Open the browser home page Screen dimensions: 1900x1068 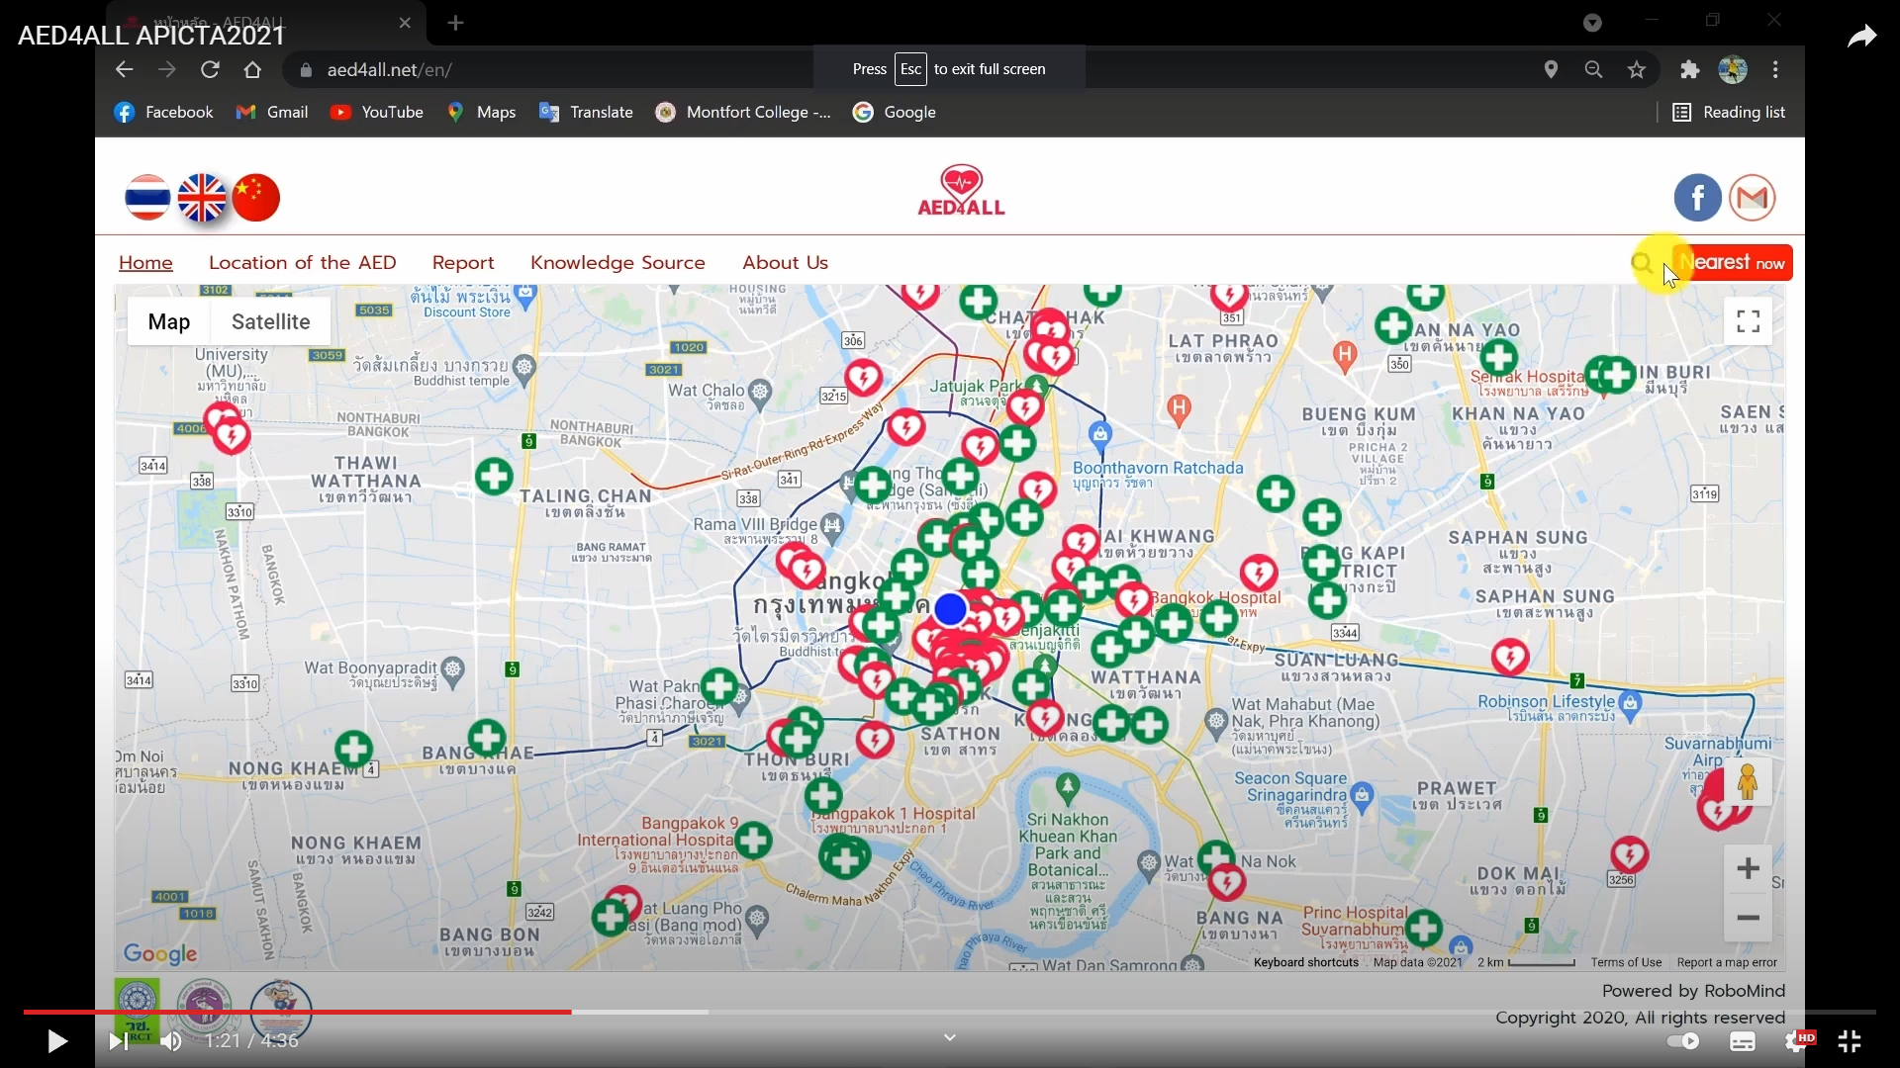pos(252,69)
